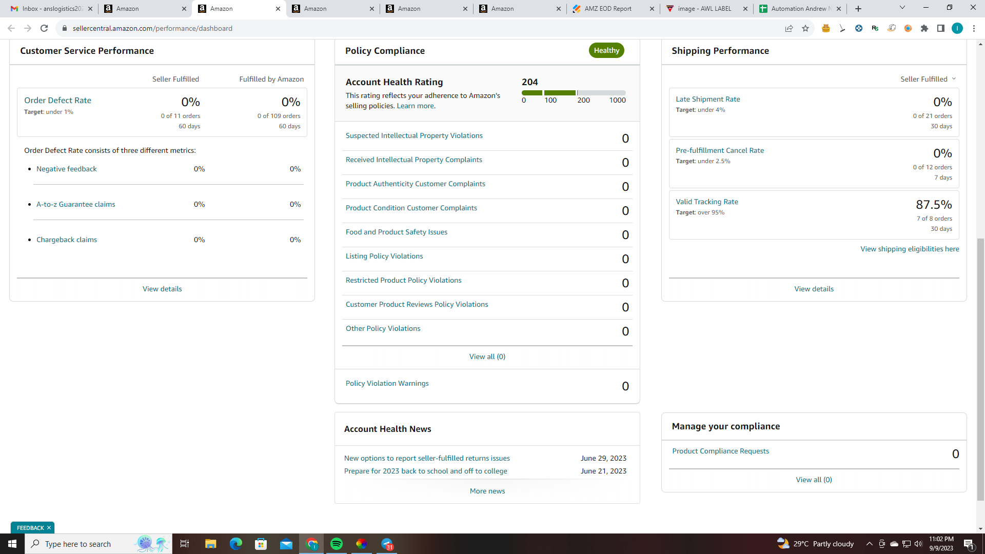
Task: Click View shipping eligibilities here
Action: pyautogui.click(x=910, y=249)
